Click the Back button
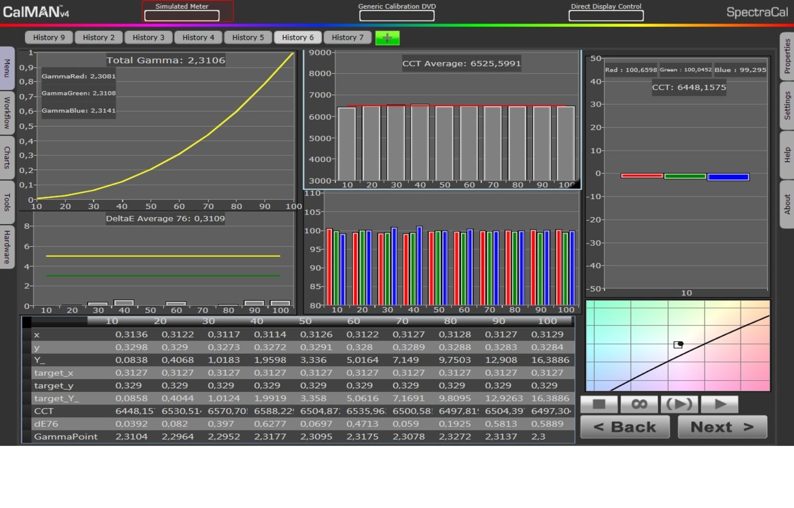794x508 pixels. tap(625, 427)
